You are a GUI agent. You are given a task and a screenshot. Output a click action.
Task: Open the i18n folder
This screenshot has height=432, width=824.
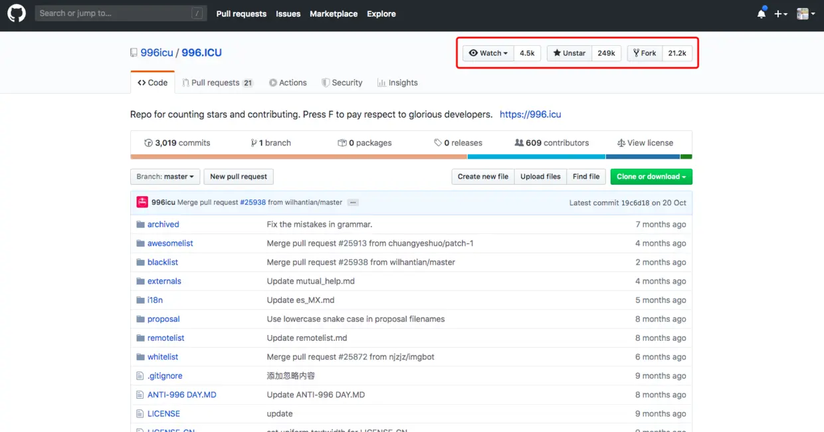[155, 300]
